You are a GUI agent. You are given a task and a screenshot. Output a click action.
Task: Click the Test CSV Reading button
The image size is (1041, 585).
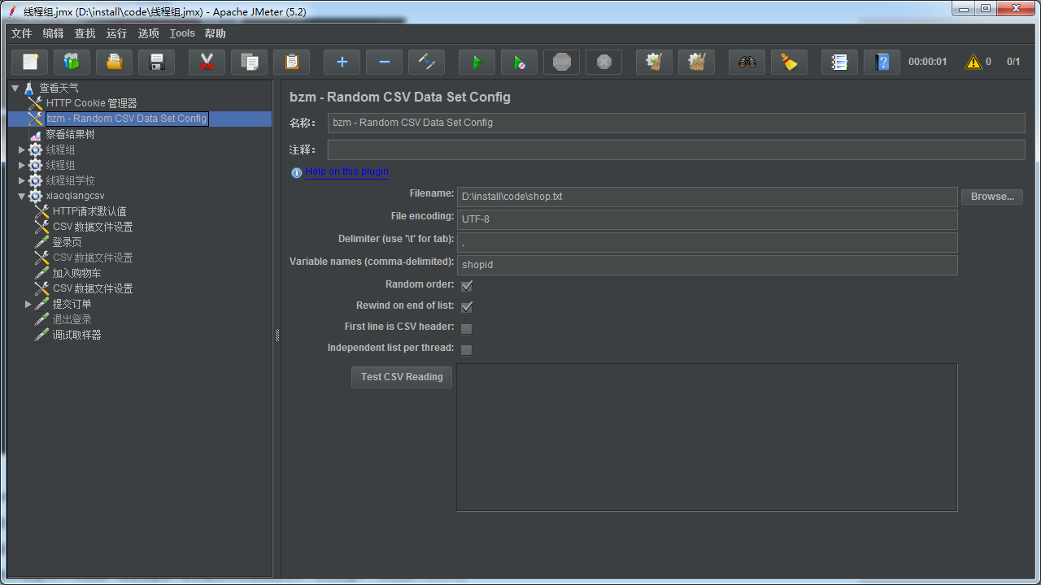click(x=402, y=377)
